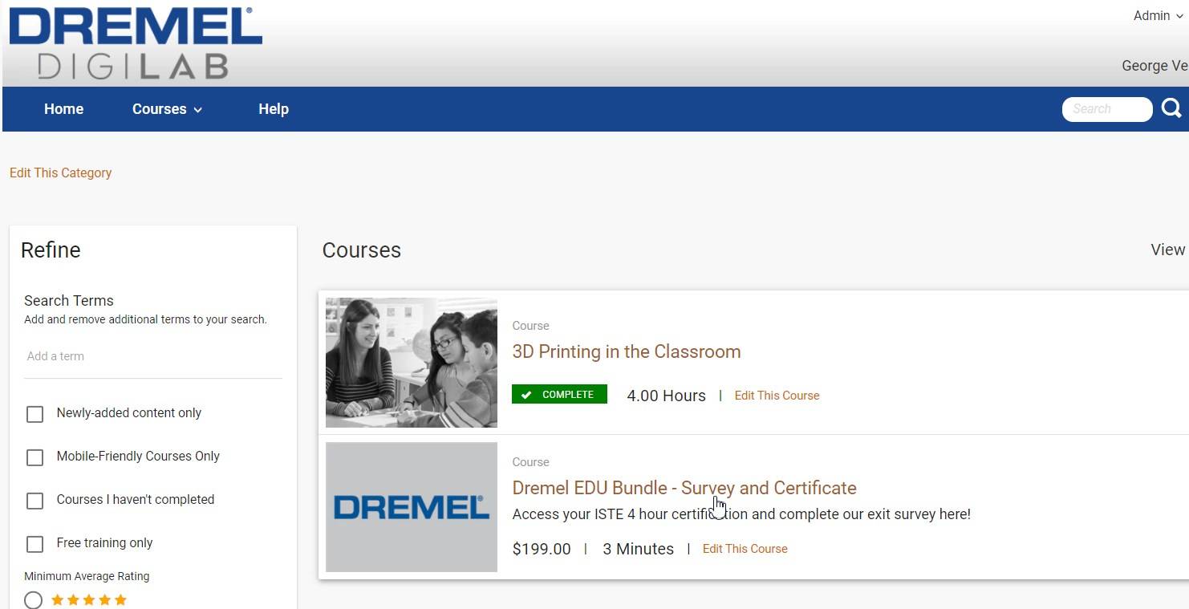Toggle Free training only checkbox
This screenshot has height=609, width=1189.
pos(34,544)
